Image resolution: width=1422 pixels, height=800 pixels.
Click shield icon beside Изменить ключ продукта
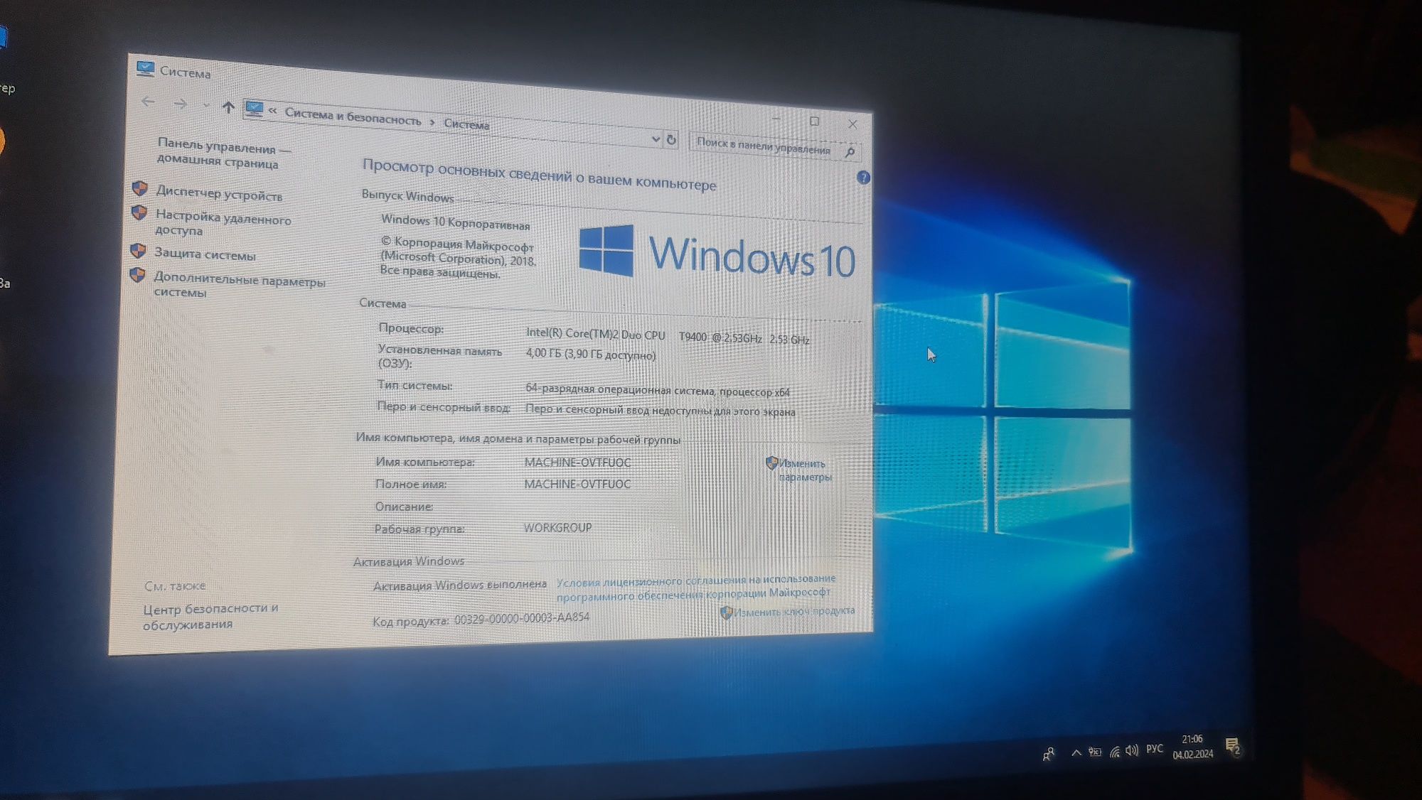726,612
